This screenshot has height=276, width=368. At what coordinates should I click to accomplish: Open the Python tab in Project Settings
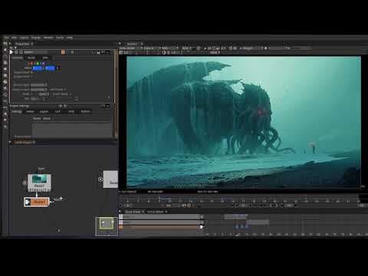pos(85,112)
